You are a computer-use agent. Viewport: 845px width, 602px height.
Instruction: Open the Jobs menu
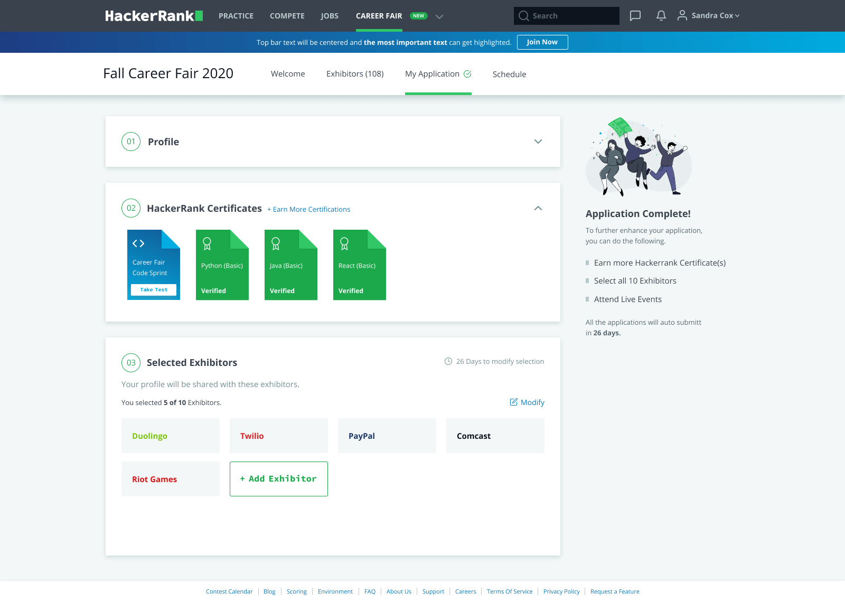coord(330,16)
